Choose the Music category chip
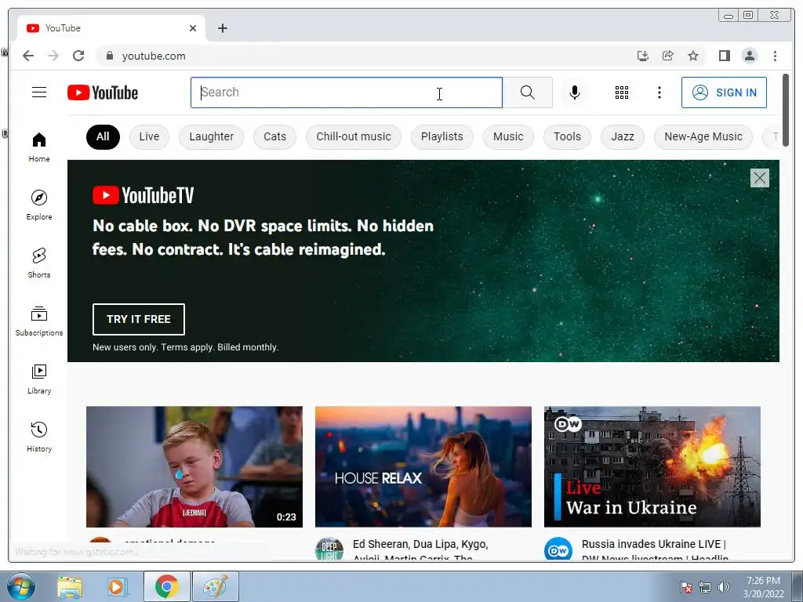Viewport: 803px width, 602px height. click(x=508, y=136)
